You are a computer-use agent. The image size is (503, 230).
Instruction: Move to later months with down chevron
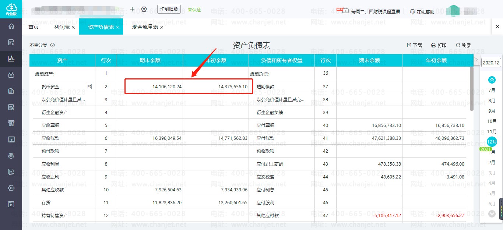point(492,213)
